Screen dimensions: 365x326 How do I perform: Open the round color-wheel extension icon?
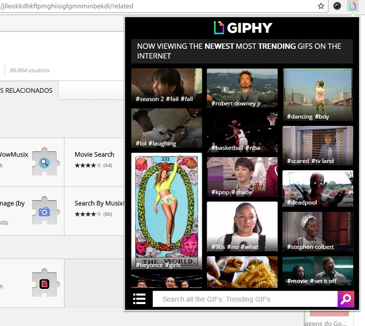click(x=337, y=6)
